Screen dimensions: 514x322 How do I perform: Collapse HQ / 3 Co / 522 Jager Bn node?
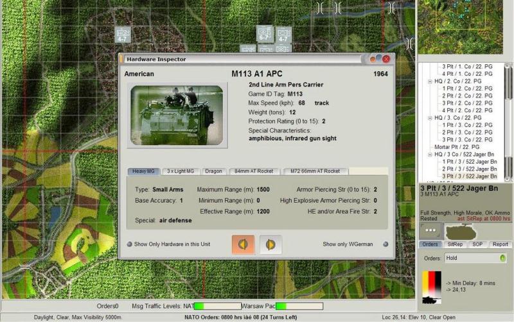430,154
